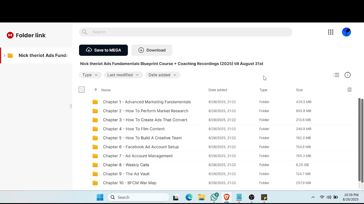Viewport: 364px width, 204px height.
Task: Open Chapter 10 - BFCM War Map
Action: pos(130,183)
